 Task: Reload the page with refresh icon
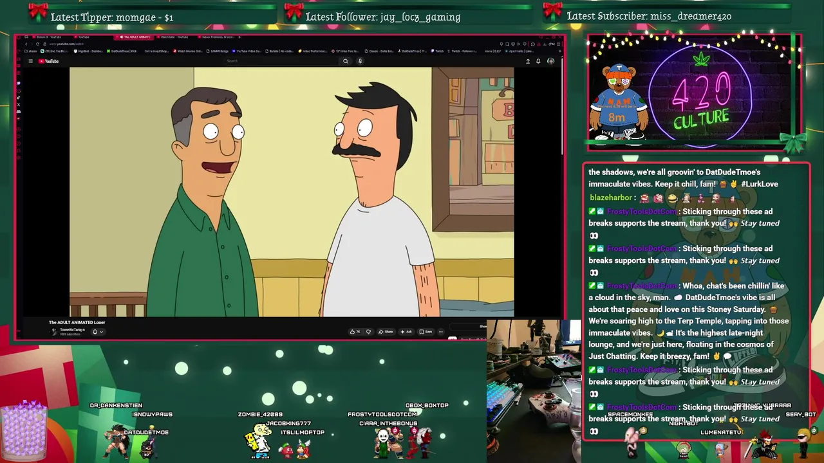click(x=37, y=44)
